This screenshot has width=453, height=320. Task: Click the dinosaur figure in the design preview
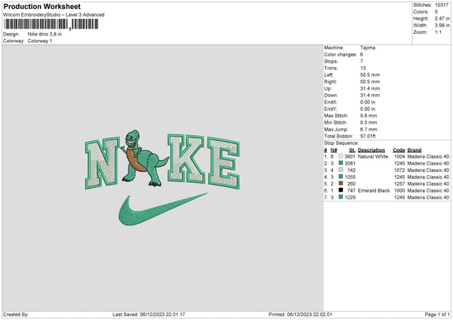(143, 158)
